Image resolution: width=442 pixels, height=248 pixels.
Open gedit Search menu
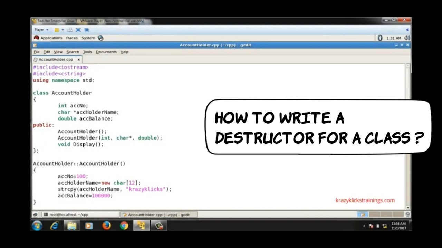(x=73, y=52)
